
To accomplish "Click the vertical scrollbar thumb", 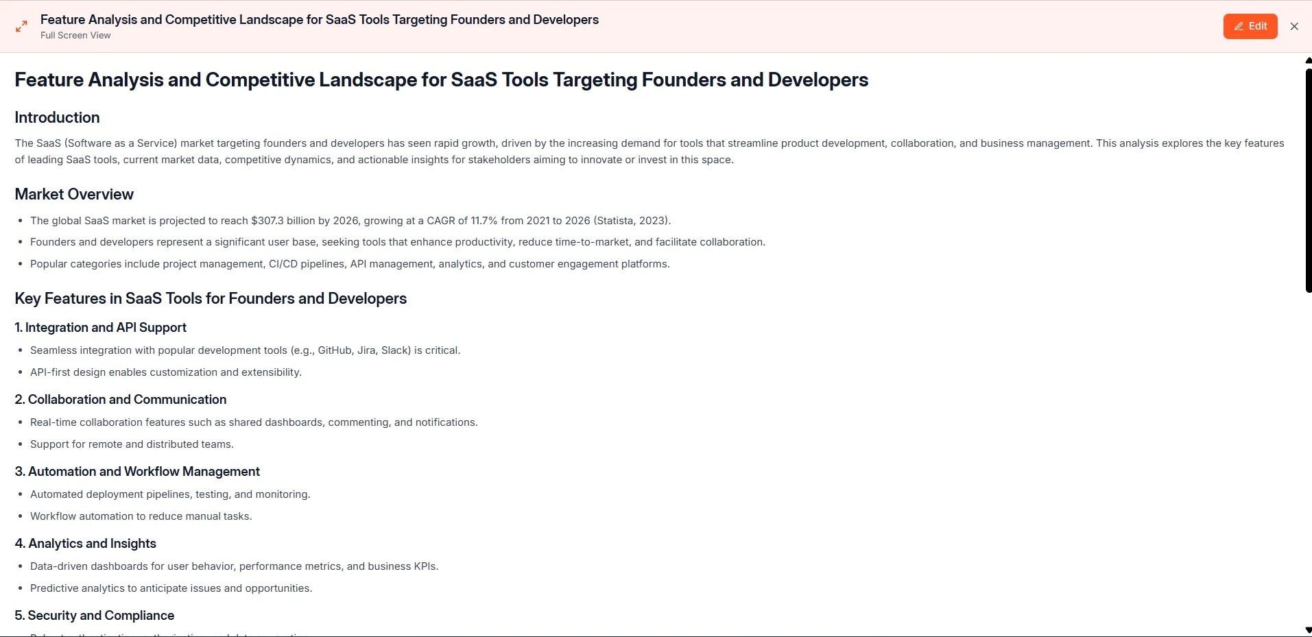I will point(1308,178).
